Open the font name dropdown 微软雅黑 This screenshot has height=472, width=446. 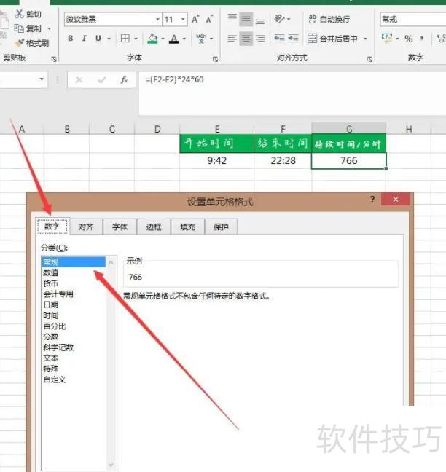(158, 20)
